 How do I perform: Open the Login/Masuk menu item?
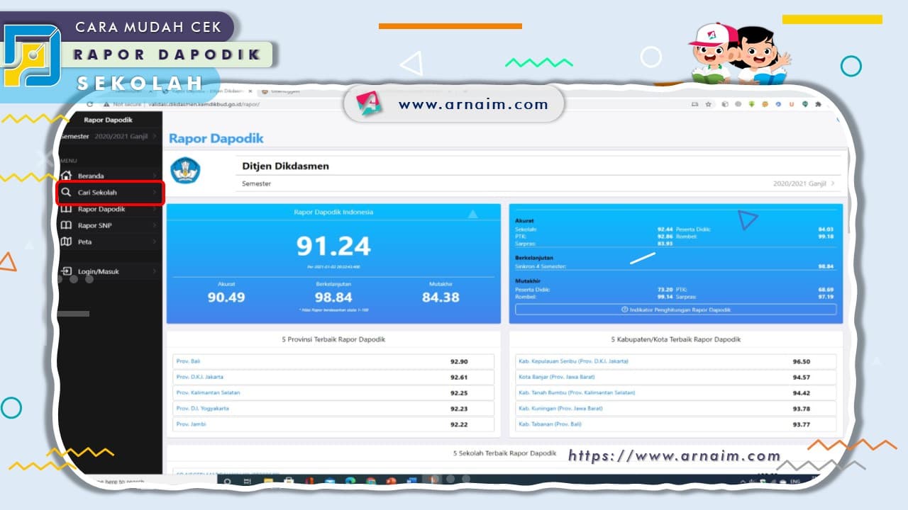110,271
